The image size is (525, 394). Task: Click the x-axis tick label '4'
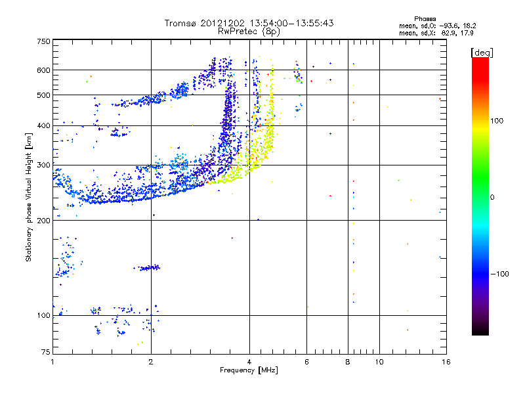pos(249,362)
